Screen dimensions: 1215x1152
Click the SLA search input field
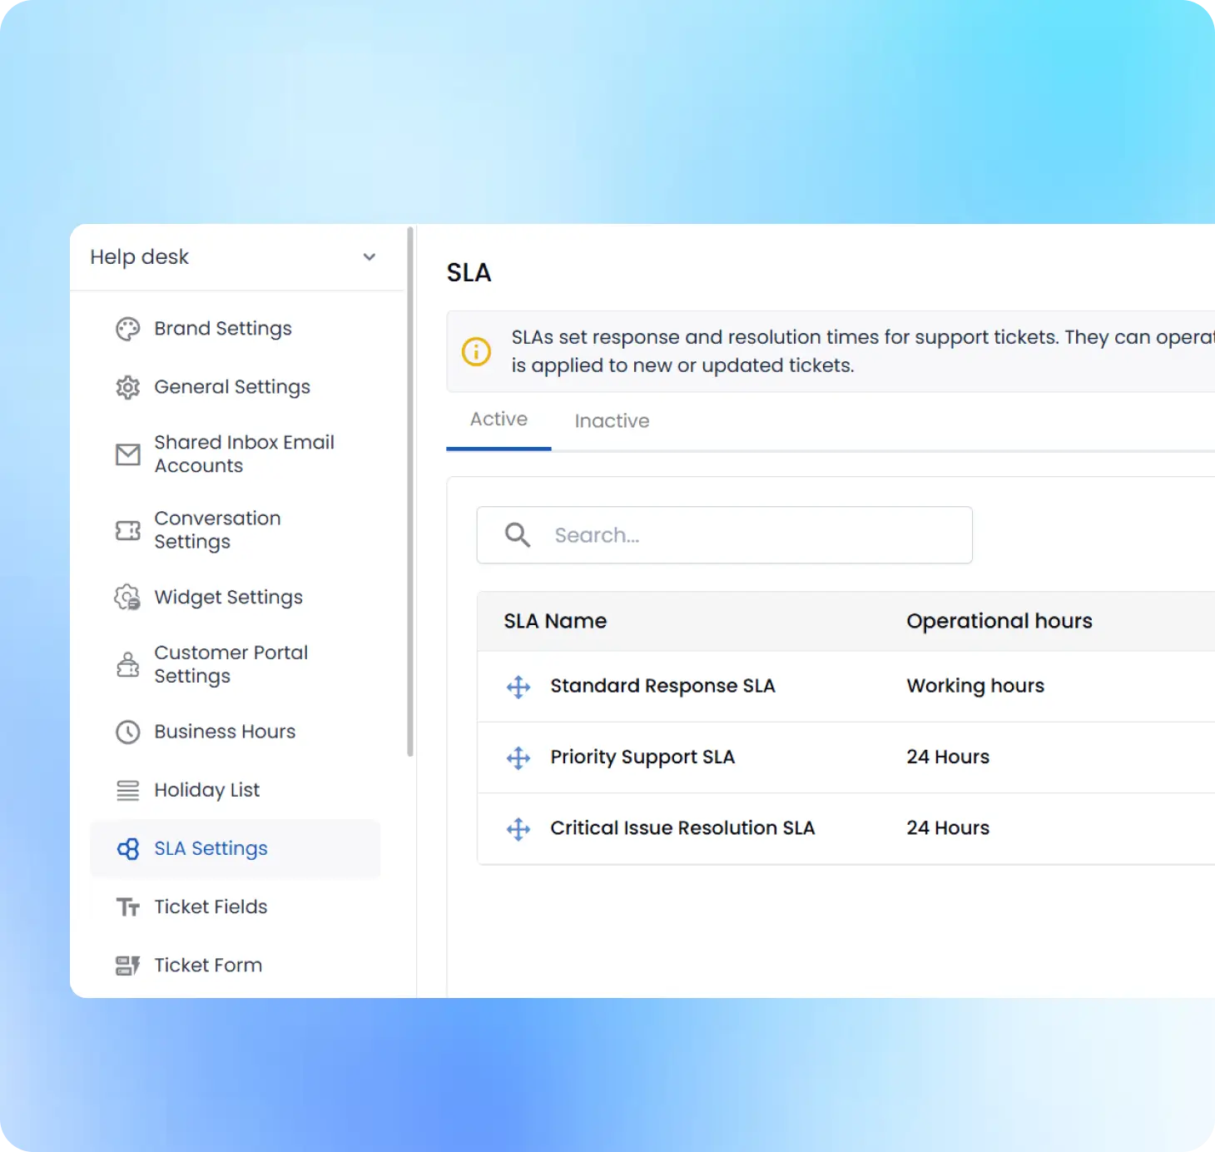tap(724, 535)
